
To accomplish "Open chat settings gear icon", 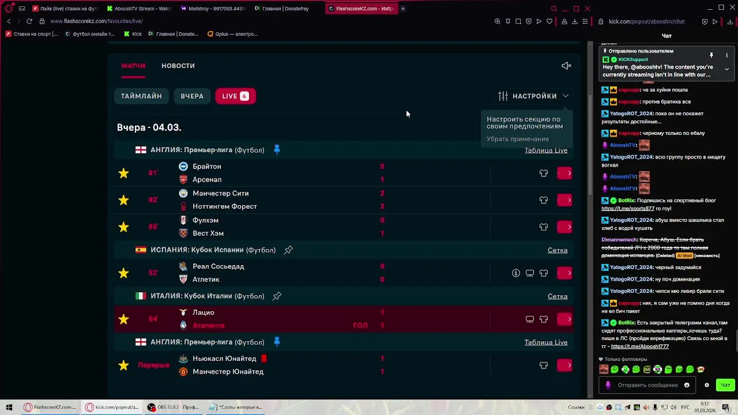I will [x=707, y=385].
